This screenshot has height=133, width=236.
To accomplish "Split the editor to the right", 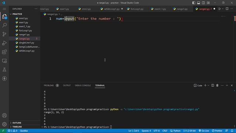I will 227,9.
